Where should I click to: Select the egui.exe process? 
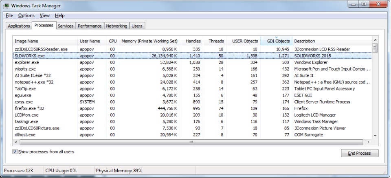(192, 95)
